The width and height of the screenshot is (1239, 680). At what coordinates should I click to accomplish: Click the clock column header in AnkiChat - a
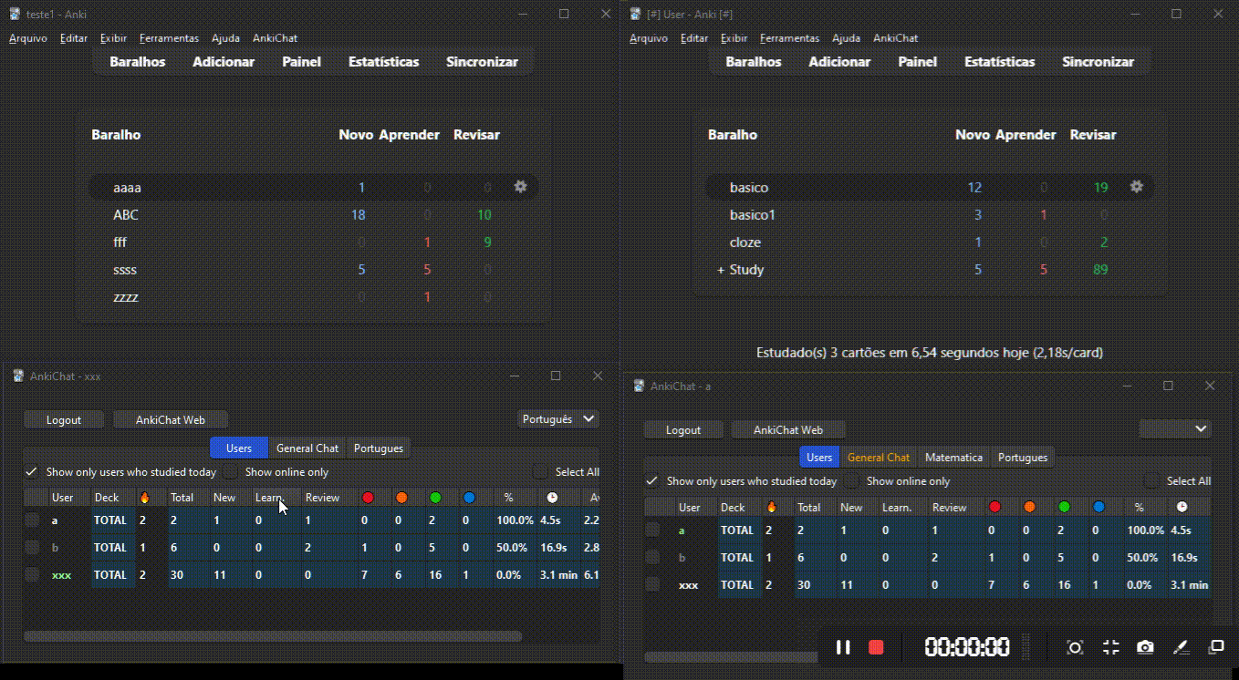point(1182,507)
